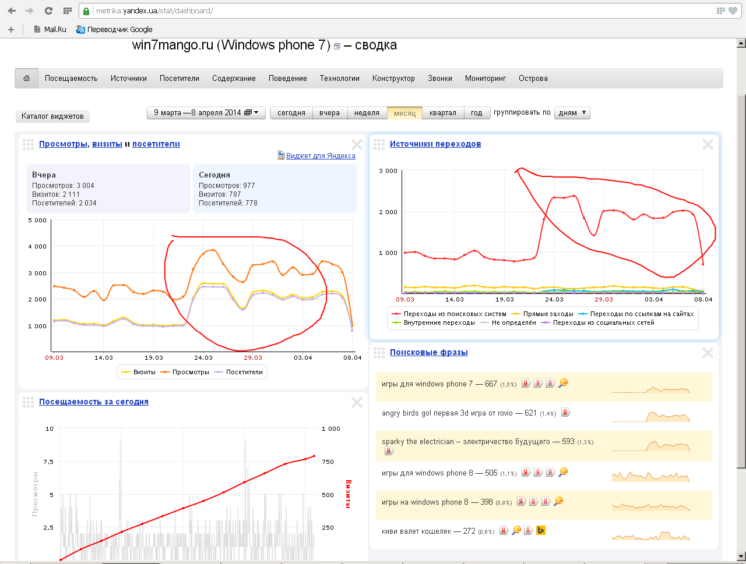Close the Поисковые фразы widget
This screenshot has width=746, height=564.
(x=708, y=353)
